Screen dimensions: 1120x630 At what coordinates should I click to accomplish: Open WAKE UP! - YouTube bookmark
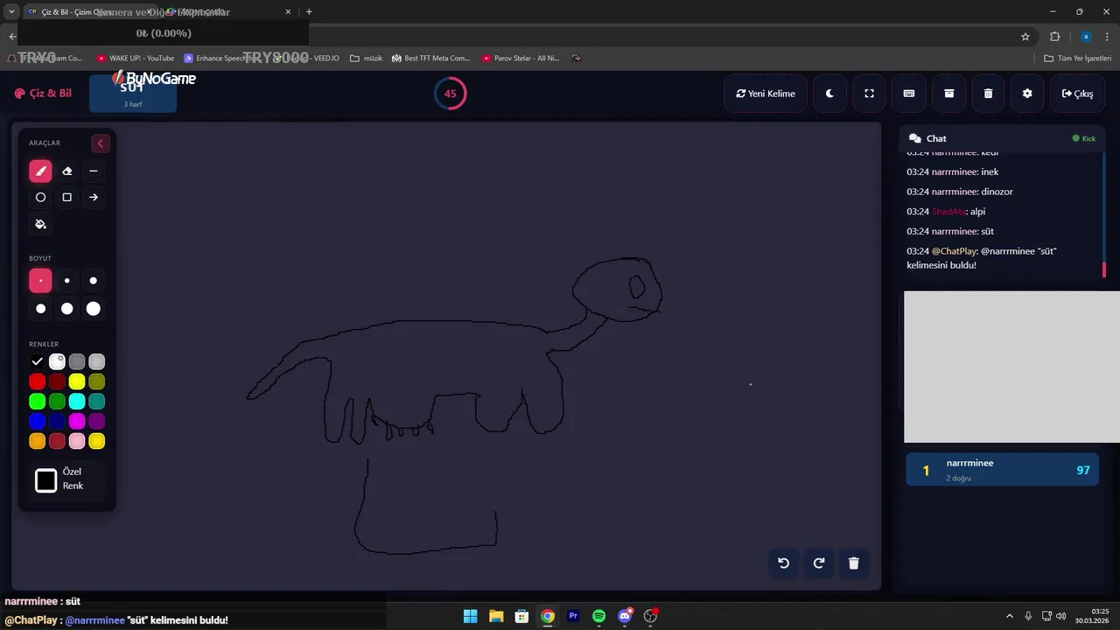(x=136, y=59)
